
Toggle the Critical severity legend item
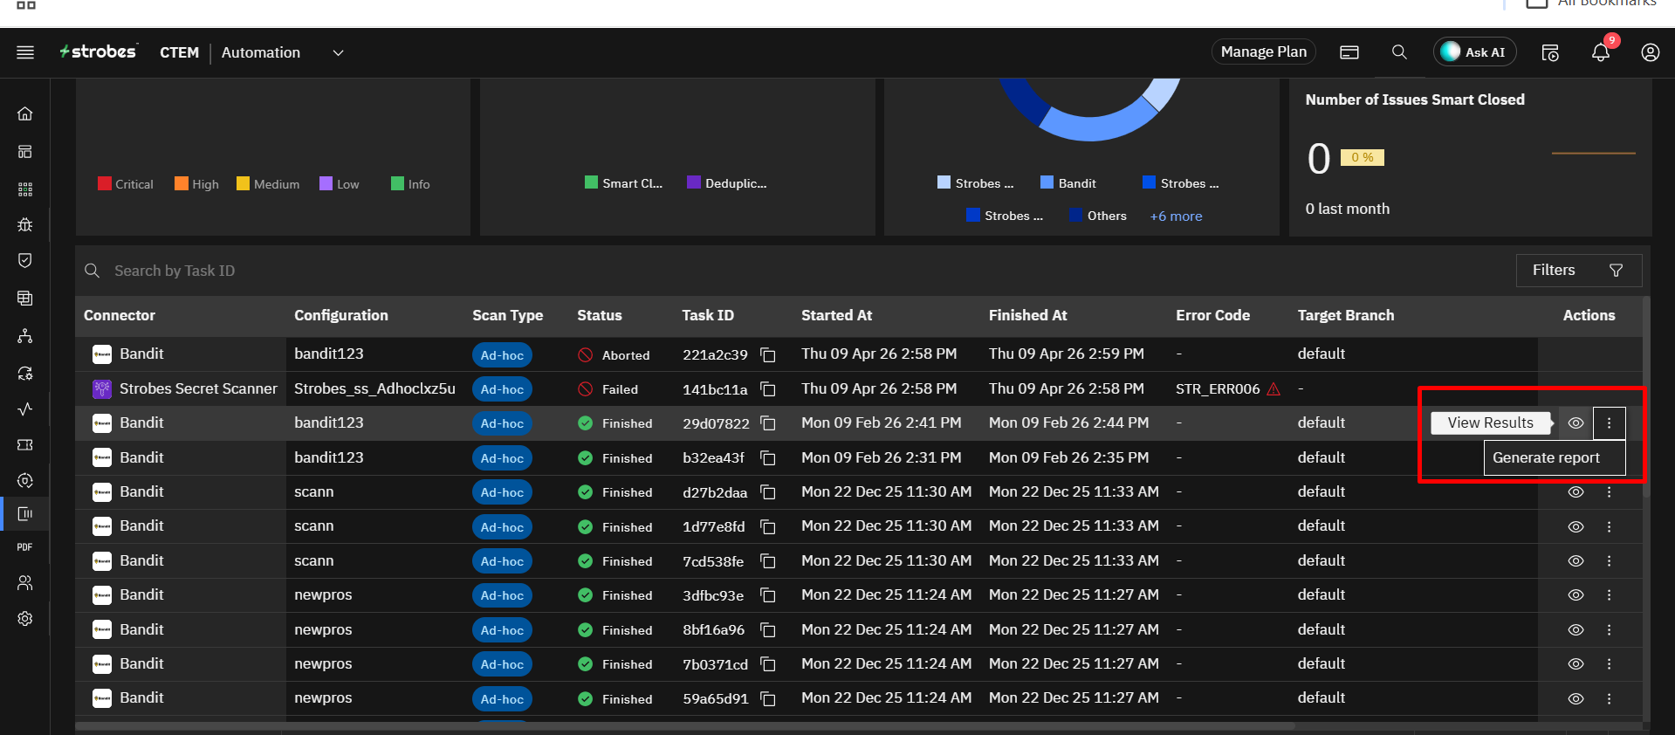126,184
